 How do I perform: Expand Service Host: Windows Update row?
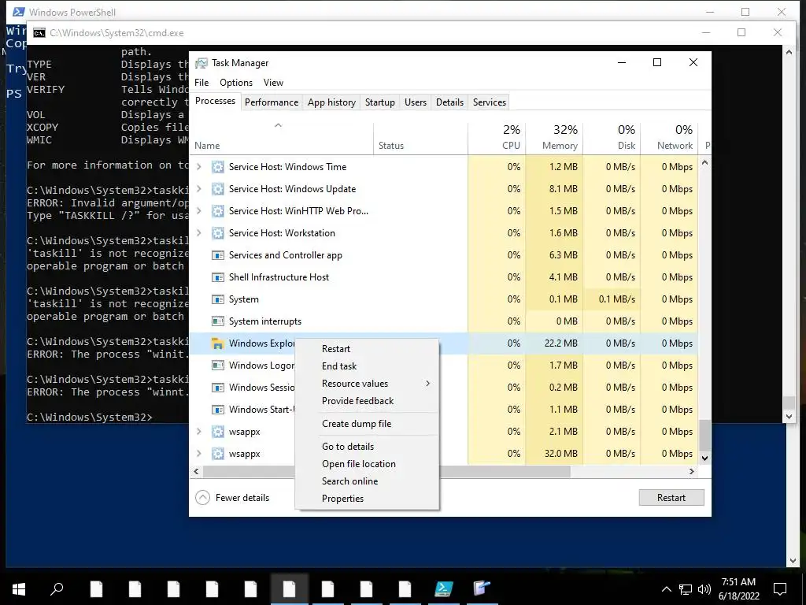(x=199, y=189)
